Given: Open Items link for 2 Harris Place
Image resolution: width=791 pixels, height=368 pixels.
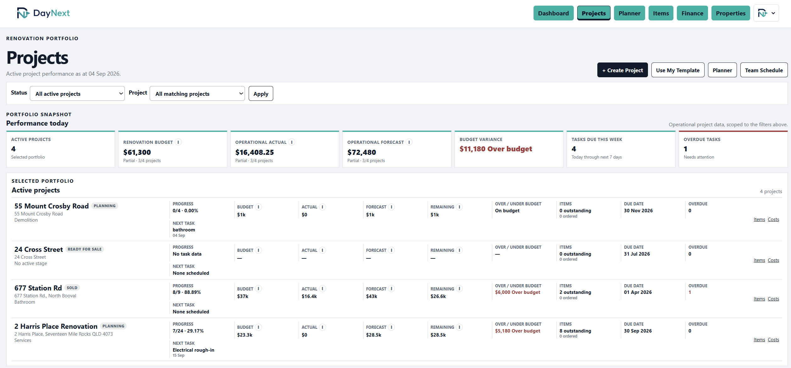Looking at the screenshot, I should 759,340.
